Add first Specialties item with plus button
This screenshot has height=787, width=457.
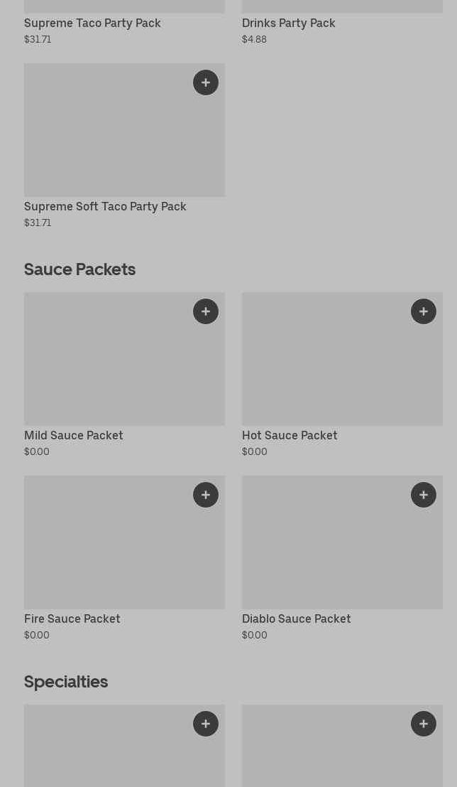(206, 724)
